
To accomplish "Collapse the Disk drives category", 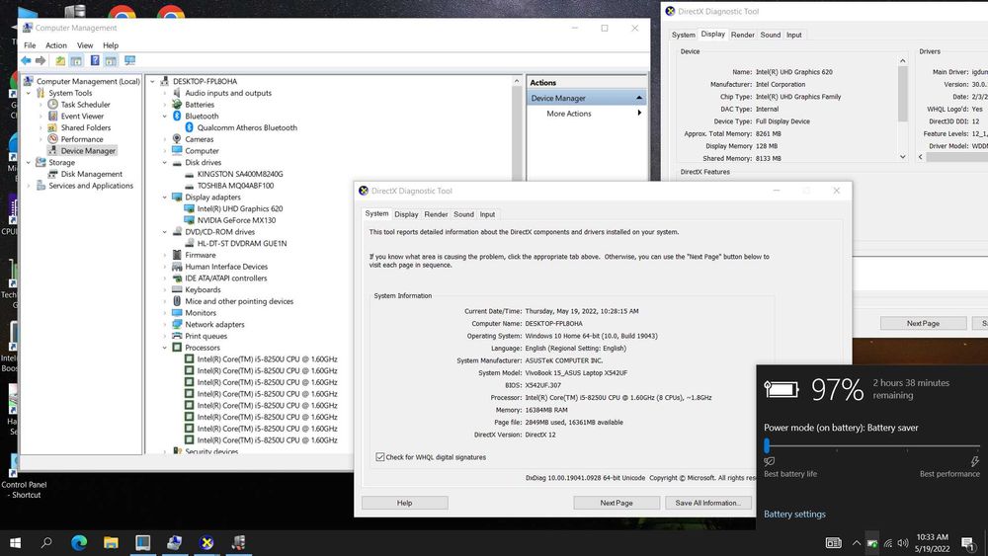I will point(165,163).
